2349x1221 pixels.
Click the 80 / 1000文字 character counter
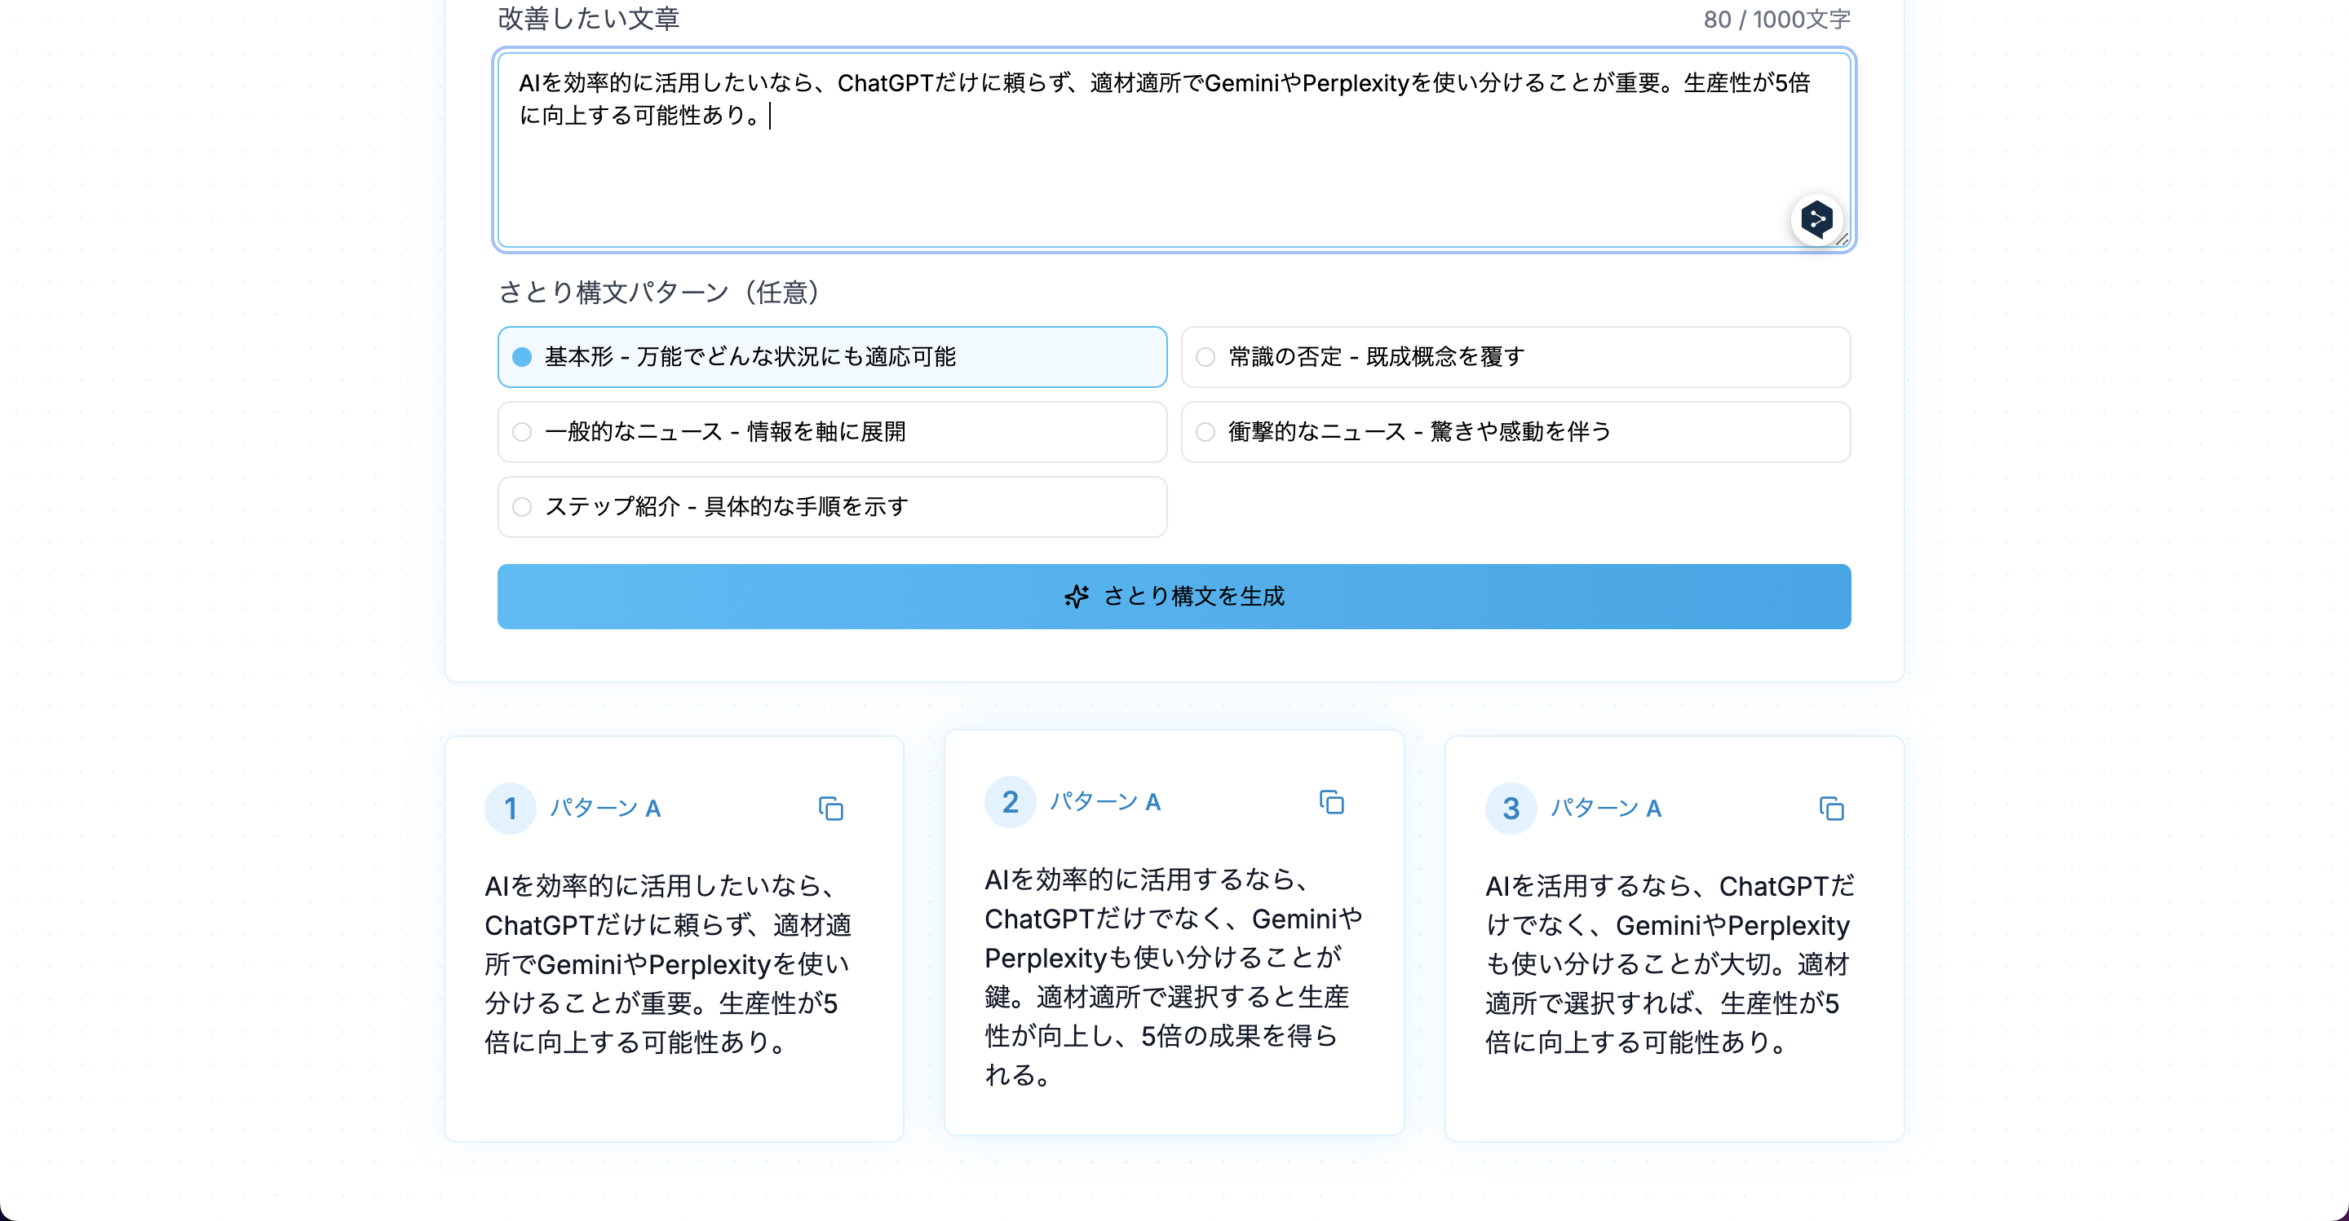coord(1776,19)
